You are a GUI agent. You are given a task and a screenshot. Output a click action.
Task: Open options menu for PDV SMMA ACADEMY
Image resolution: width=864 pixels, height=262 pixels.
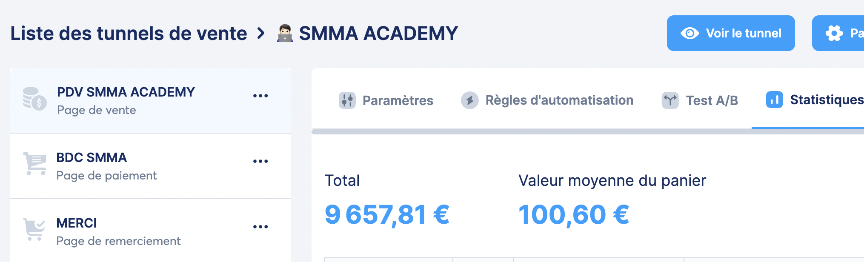[260, 96]
